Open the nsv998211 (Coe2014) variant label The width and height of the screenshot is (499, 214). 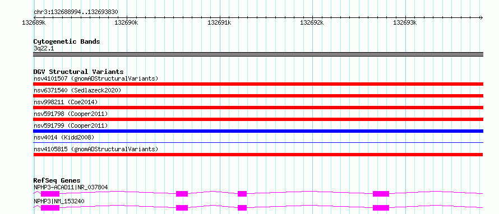click(66, 102)
